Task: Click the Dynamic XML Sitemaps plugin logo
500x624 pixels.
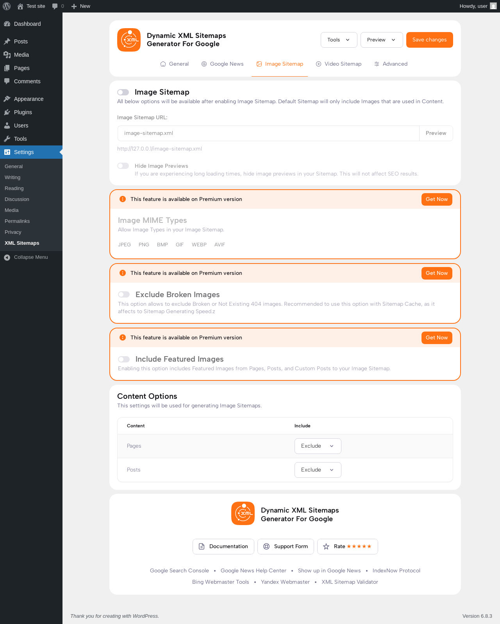Action: [129, 40]
